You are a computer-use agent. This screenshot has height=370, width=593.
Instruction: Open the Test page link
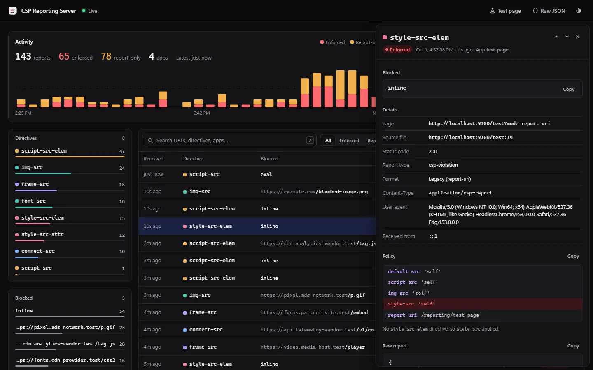505,11
